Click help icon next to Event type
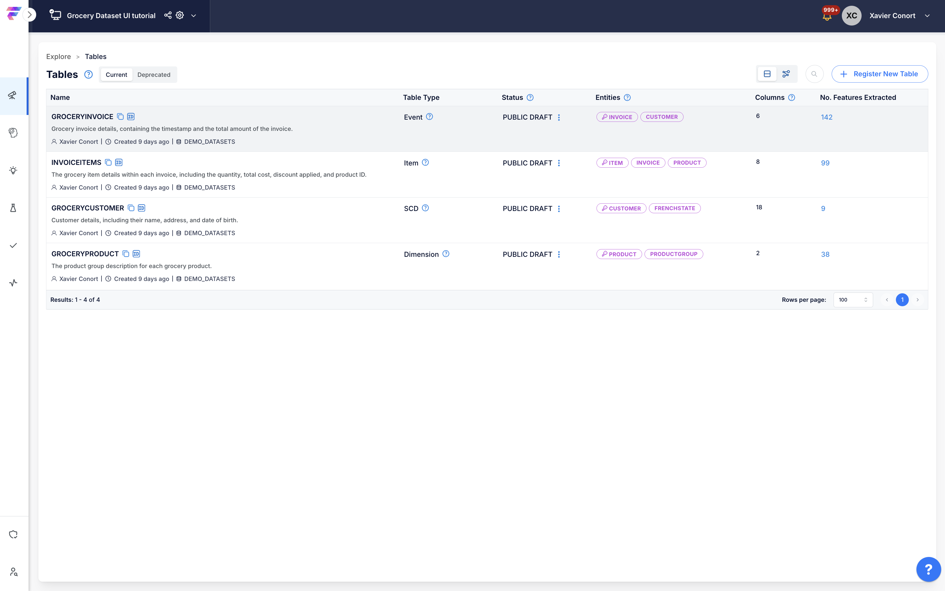Image resolution: width=945 pixels, height=591 pixels. [429, 117]
